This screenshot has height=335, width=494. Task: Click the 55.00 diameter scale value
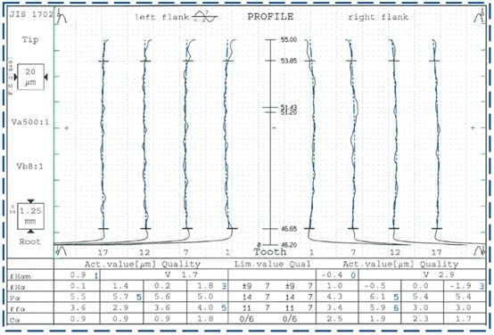pyautogui.click(x=289, y=40)
